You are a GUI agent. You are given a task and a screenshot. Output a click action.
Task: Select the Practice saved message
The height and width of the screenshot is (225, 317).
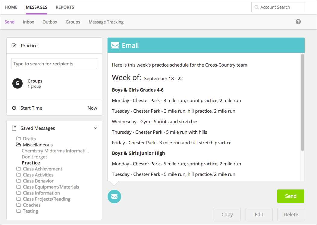pos(31,163)
